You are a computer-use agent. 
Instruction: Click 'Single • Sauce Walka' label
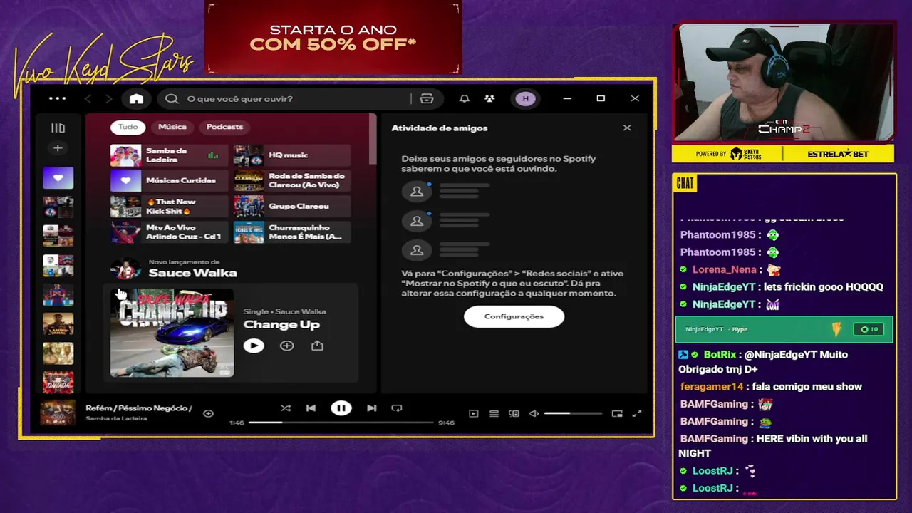(x=285, y=311)
